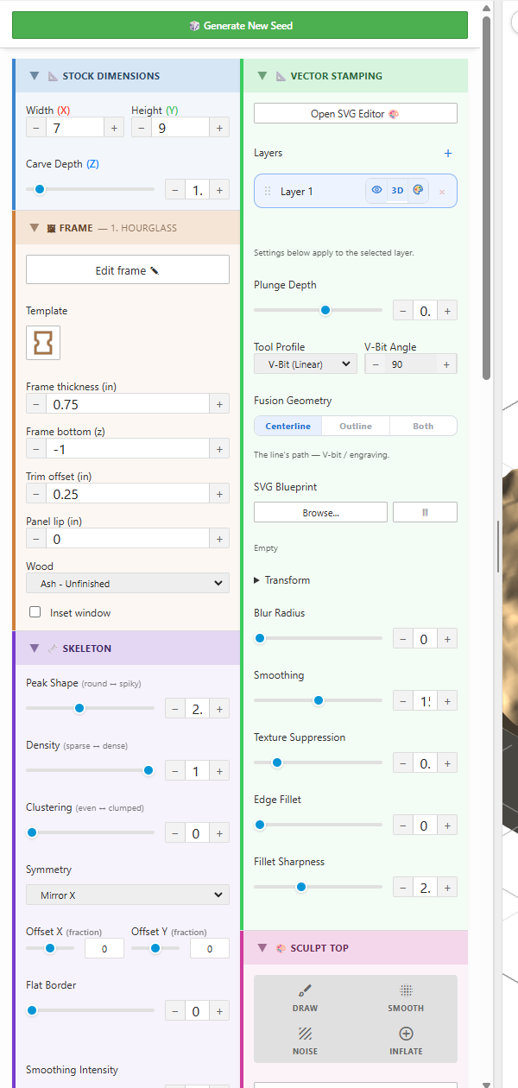This screenshot has height=1088, width=518.
Task: Increase Width with plus button
Action: coord(114,127)
